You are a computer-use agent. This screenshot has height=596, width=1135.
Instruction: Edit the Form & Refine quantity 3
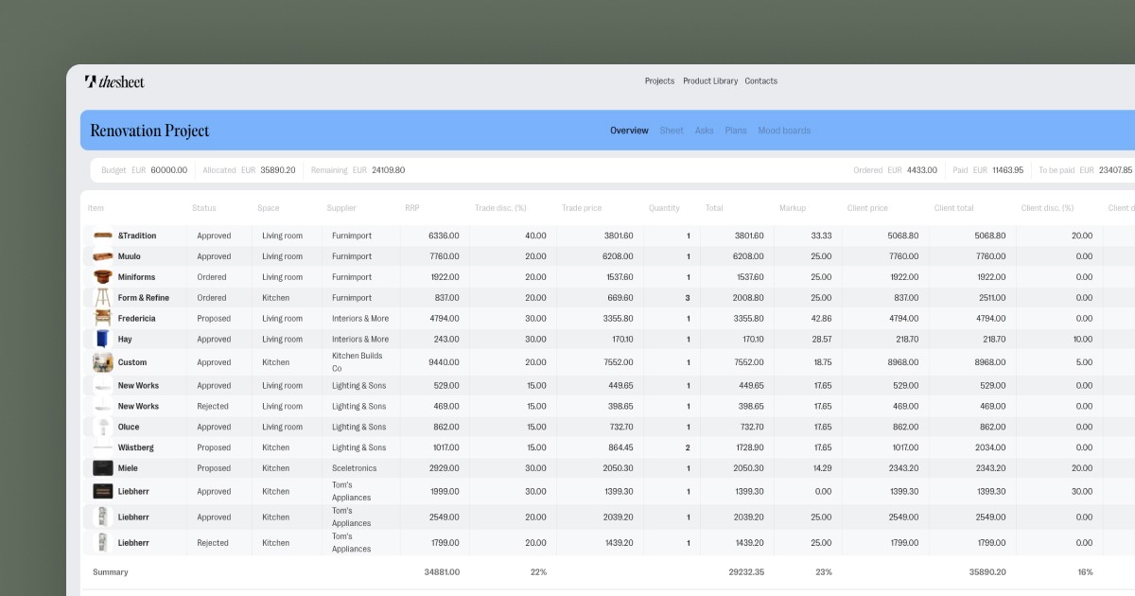coord(688,298)
